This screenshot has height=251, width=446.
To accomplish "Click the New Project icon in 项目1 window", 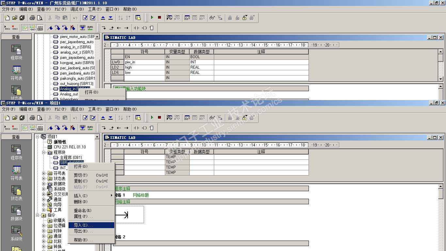I will click(7, 118).
